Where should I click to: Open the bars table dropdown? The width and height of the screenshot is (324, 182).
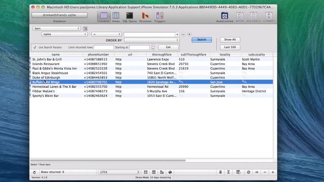point(56,28)
